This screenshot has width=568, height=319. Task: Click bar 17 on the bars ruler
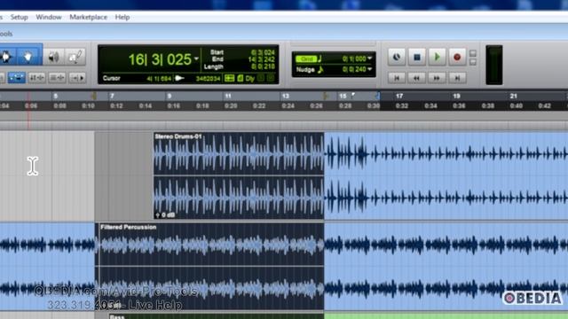point(399,96)
